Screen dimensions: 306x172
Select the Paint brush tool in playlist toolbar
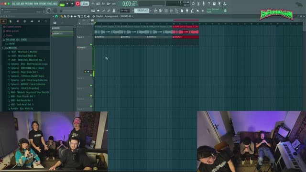65,17
